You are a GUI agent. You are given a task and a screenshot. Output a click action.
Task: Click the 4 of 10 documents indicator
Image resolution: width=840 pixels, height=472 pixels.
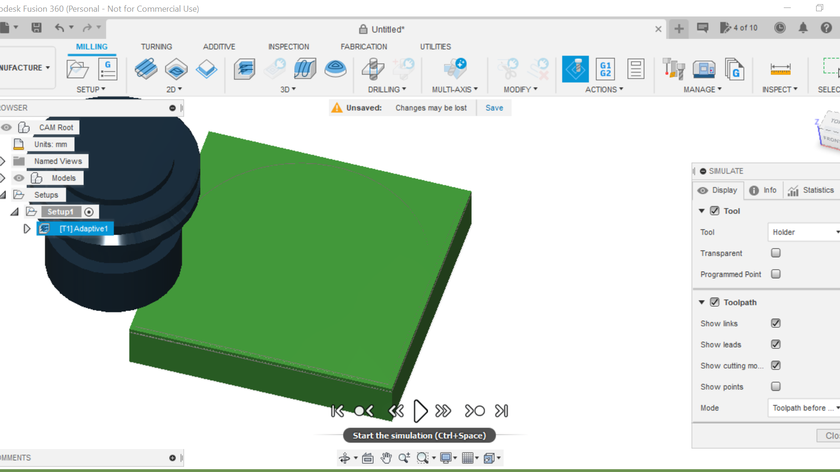tap(739, 28)
